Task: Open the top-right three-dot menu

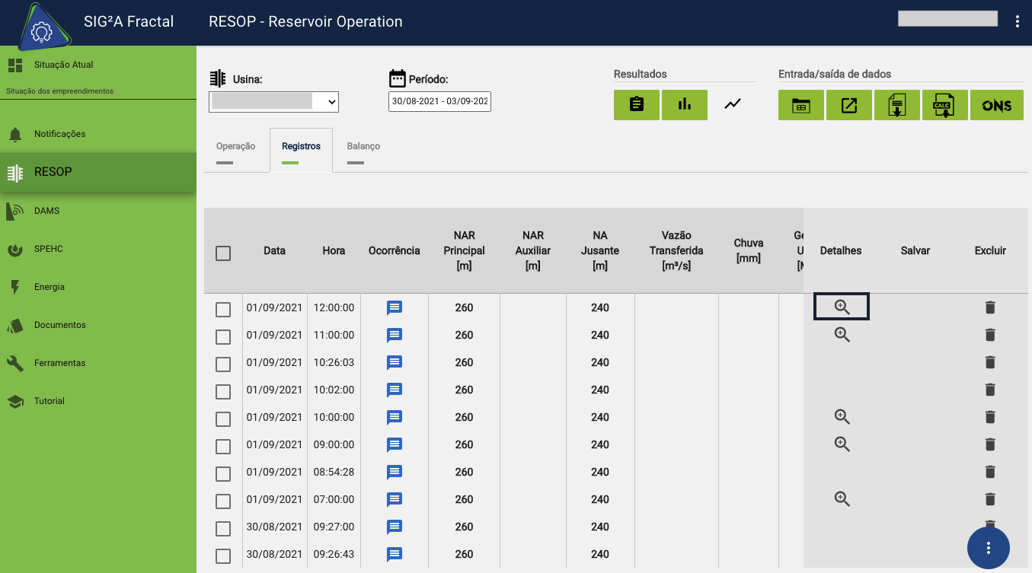Action: [x=1018, y=21]
